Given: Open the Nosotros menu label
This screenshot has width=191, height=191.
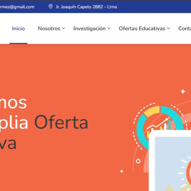Looking at the screenshot, I should (49, 28).
